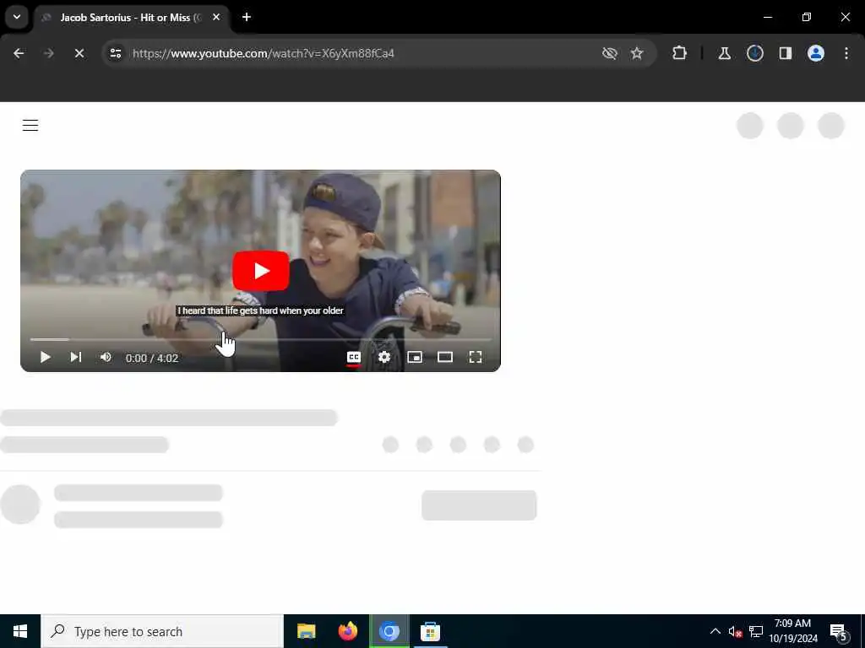Open the video settings gear
Screen dimensions: 865x648
(384, 357)
